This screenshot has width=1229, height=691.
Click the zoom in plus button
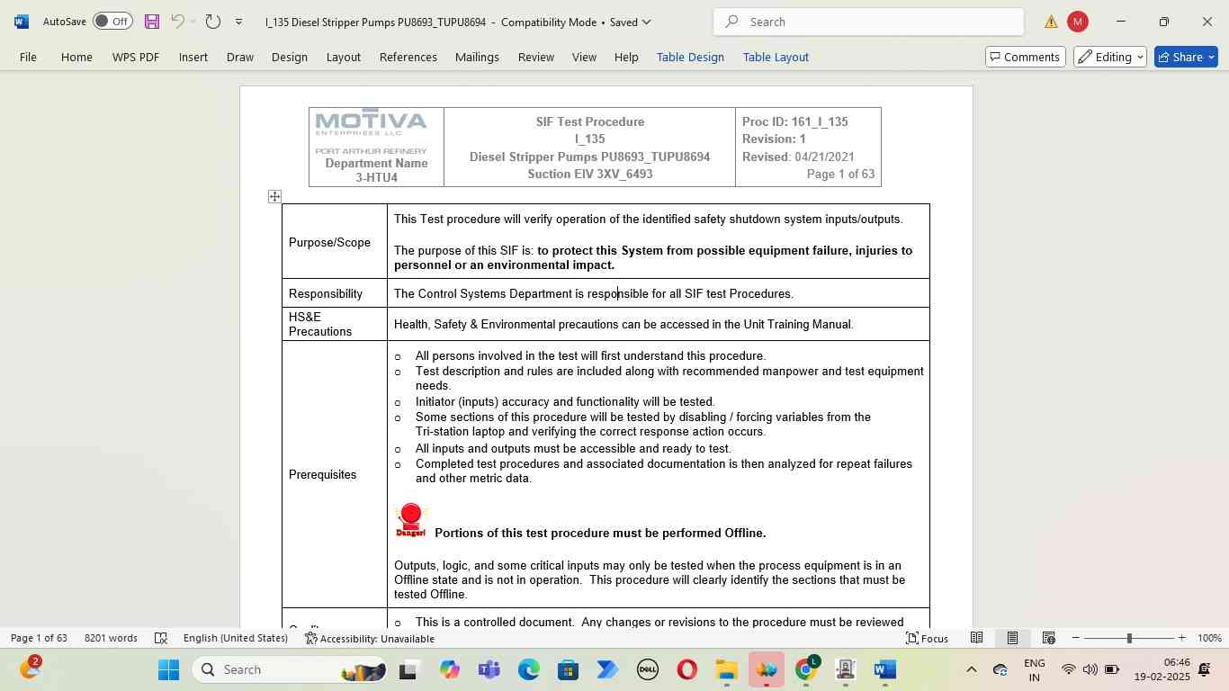coord(1181,638)
